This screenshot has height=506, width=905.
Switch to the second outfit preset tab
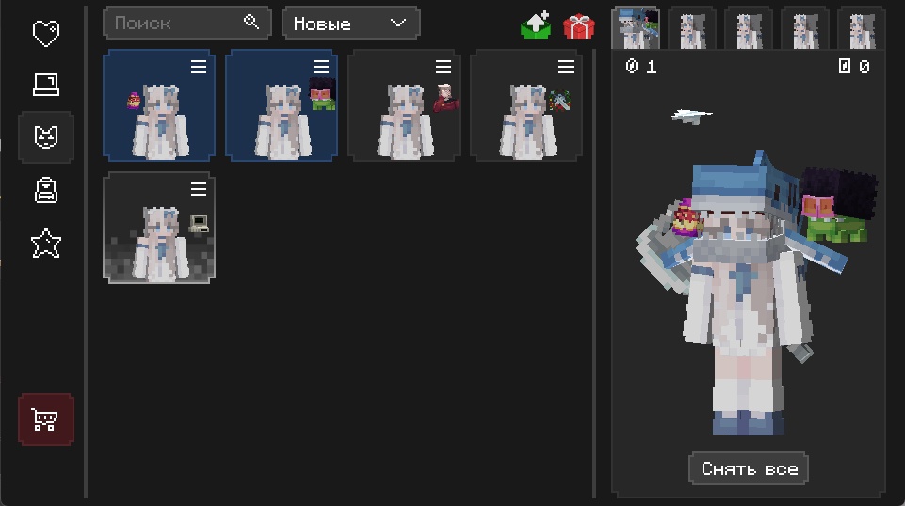click(692, 27)
